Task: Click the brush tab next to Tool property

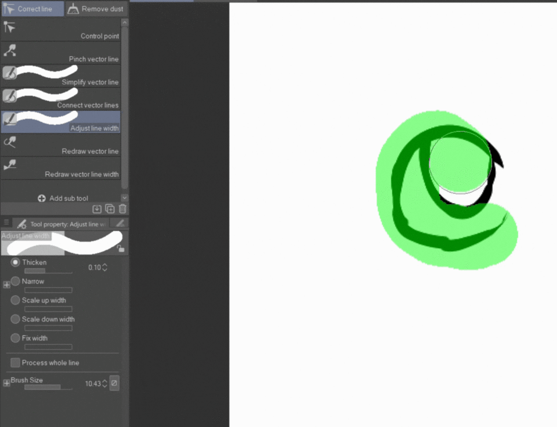Action: pyautogui.click(x=120, y=223)
